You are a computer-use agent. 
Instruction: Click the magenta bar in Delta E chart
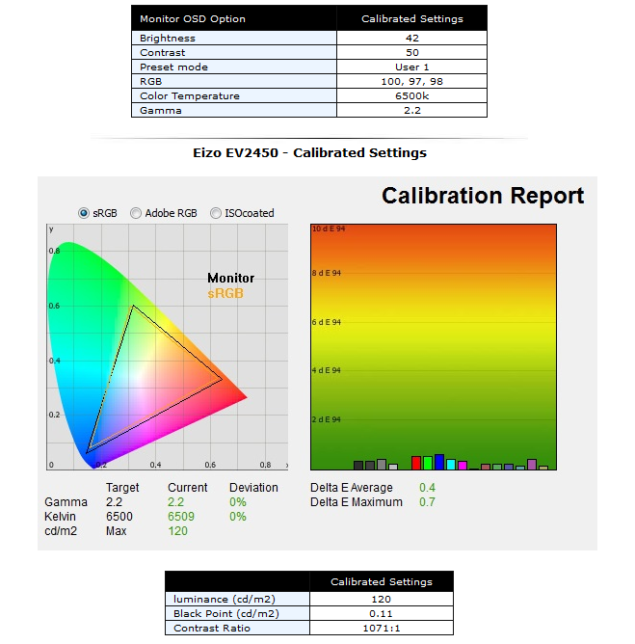point(463,466)
